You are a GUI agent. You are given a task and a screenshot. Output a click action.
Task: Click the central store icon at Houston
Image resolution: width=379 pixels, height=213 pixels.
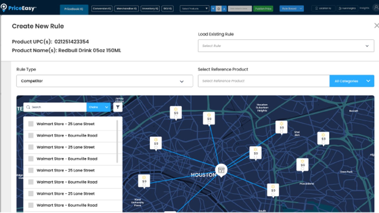[221, 170]
